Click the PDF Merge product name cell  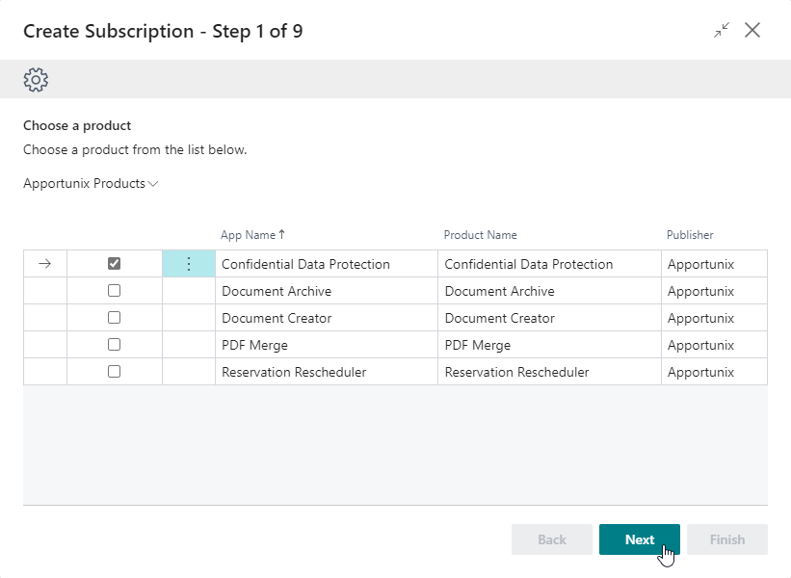pos(477,345)
